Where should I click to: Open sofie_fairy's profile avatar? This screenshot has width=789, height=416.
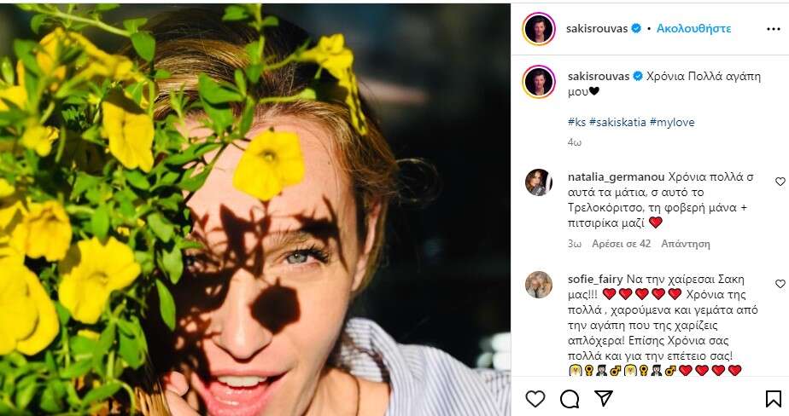tap(539, 284)
